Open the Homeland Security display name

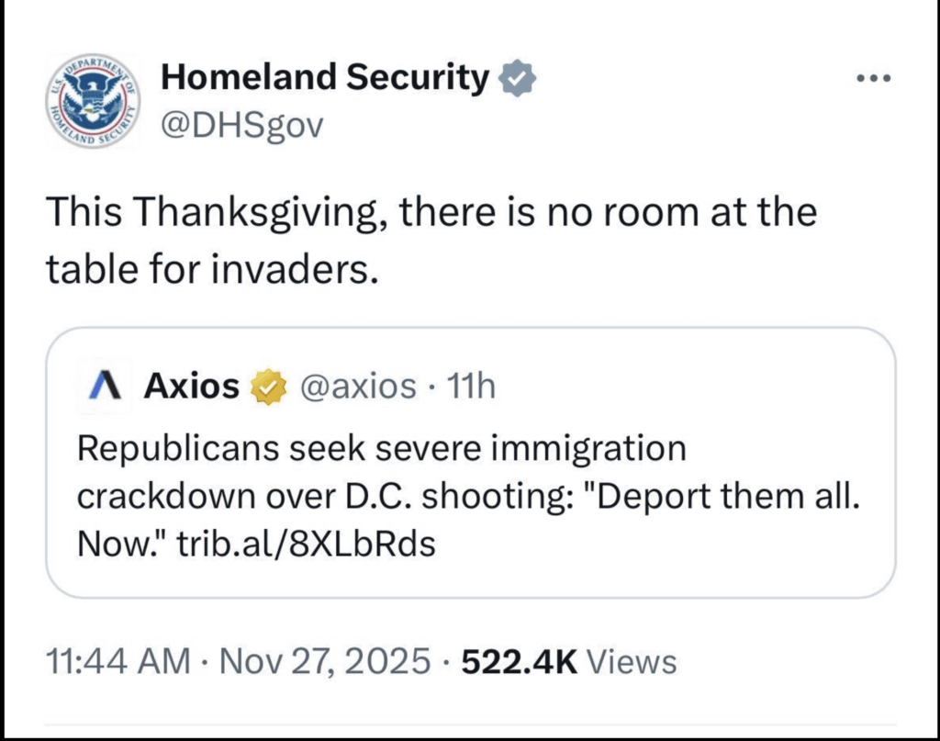coord(325,80)
